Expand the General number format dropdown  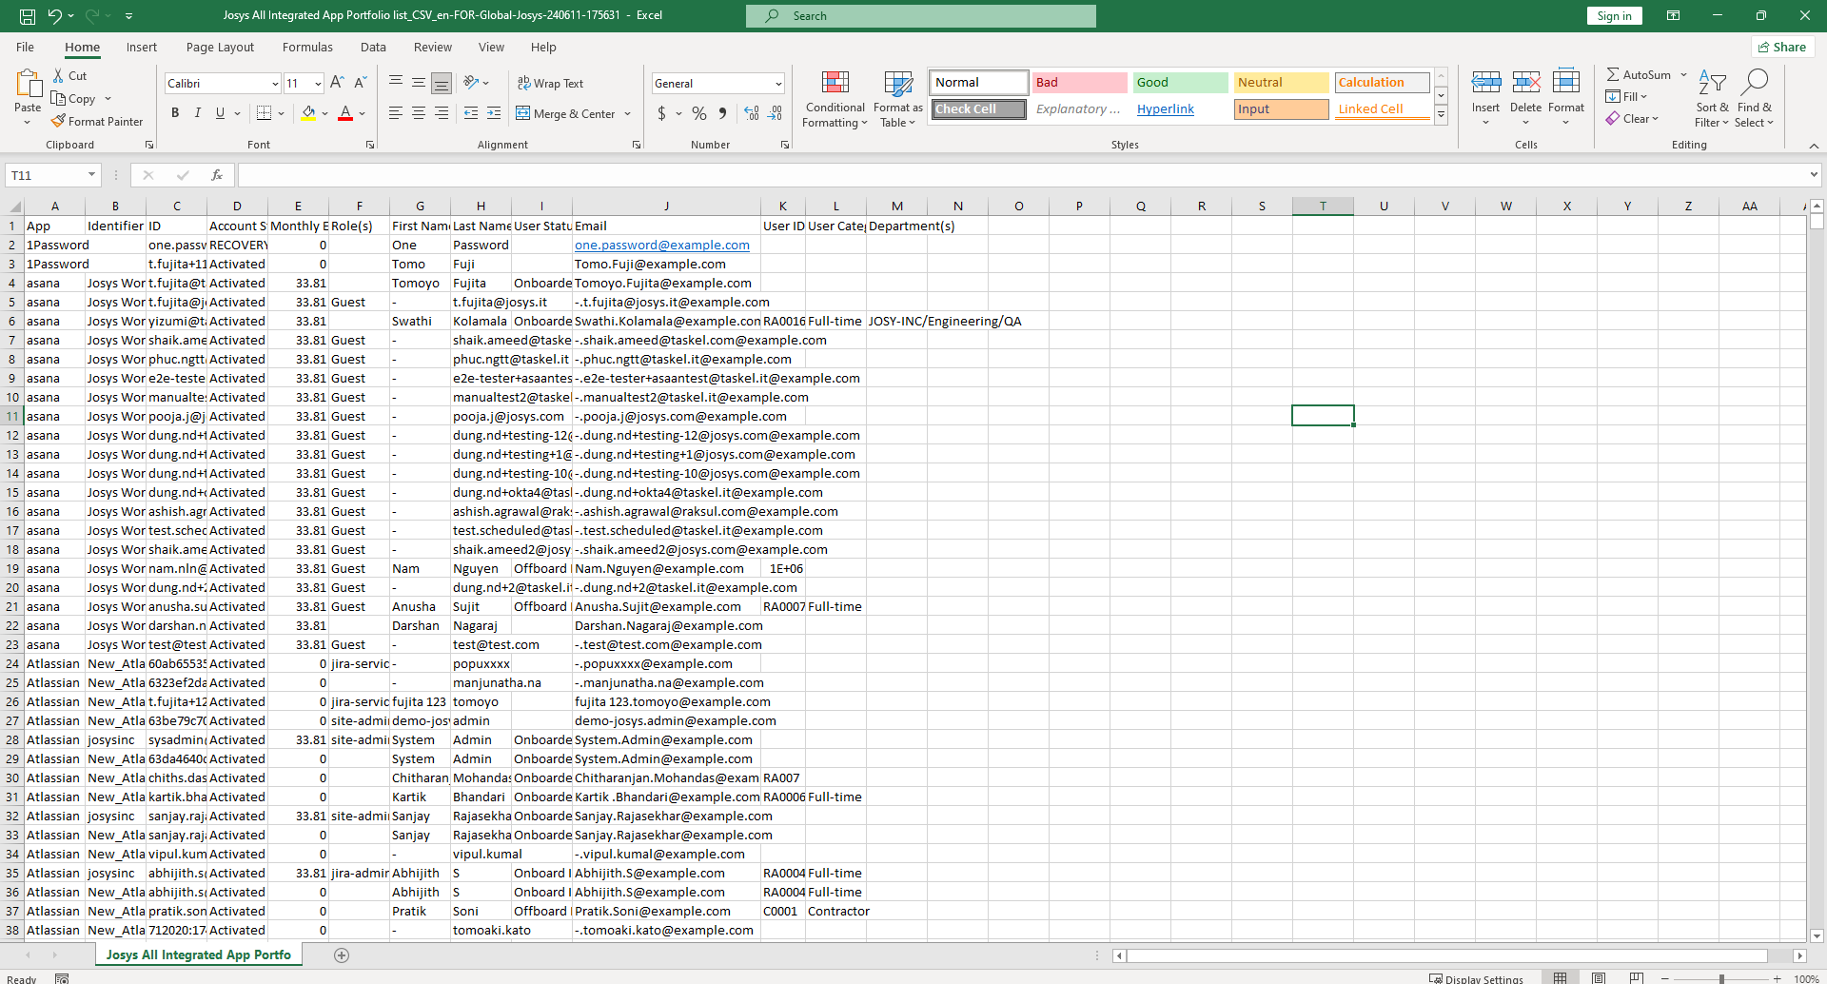(x=778, y=84)
